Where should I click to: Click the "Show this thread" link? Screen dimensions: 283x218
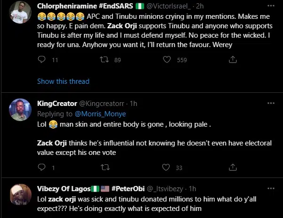[x=63, y=81]
